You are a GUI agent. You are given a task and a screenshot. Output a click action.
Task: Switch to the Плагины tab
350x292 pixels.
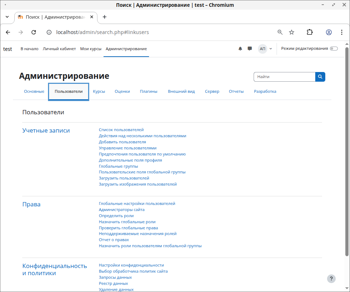coord(148,91)
